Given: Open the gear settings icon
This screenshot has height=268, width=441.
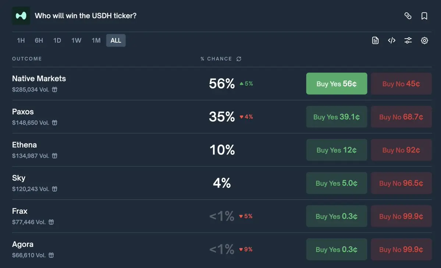Looking at the screenshot, I should [424, 40].
